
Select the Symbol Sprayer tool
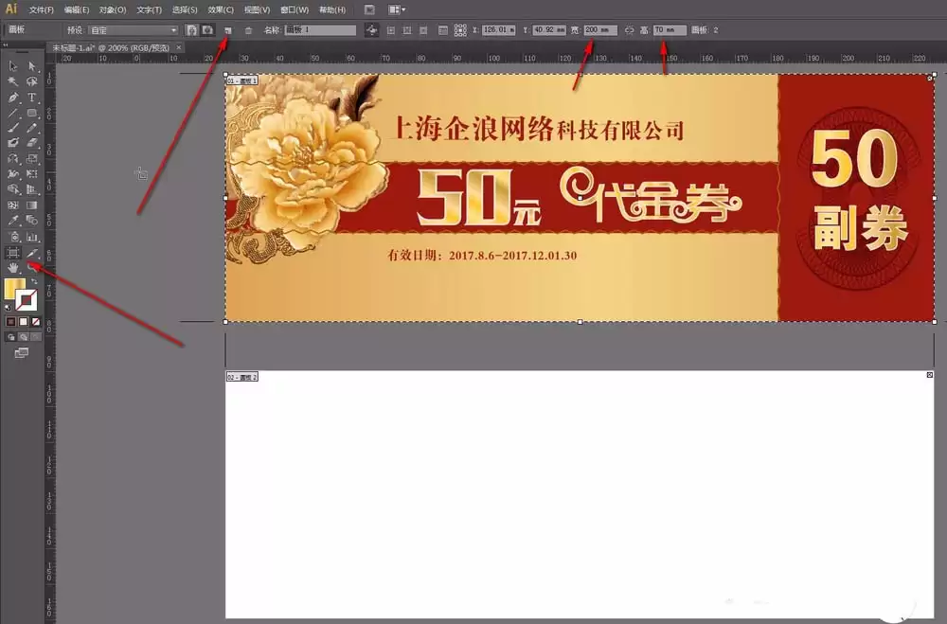[x=12, y=237]
